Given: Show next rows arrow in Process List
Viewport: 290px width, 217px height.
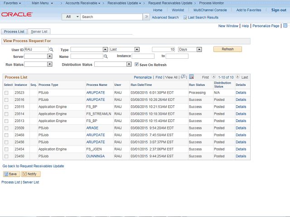Looking at the screenshot, I should point(237,77).
